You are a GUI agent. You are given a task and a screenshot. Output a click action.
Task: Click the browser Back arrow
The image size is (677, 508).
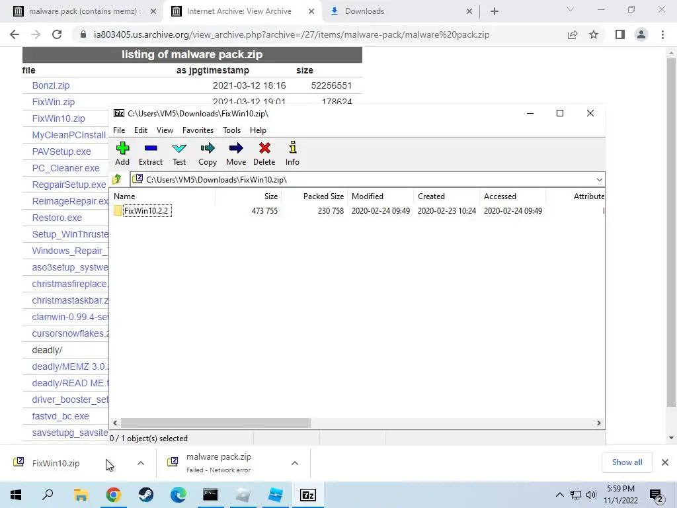tap(15, 34)
